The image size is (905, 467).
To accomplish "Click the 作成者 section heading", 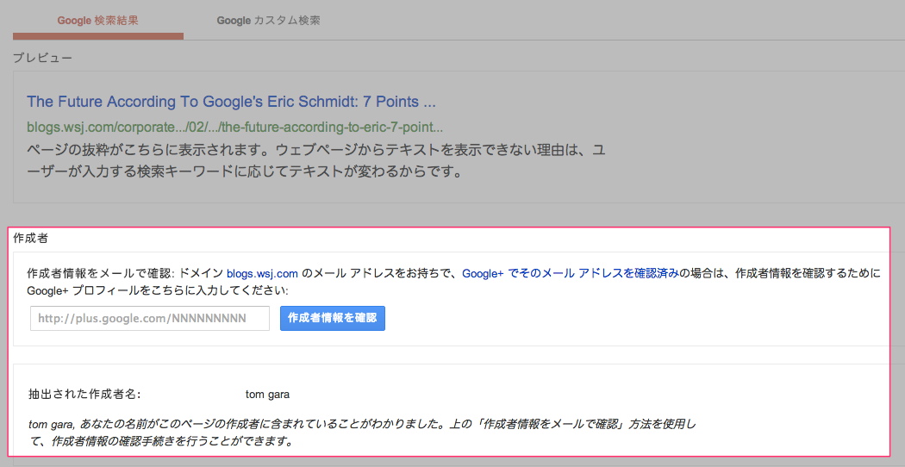I will click(30, 238).
